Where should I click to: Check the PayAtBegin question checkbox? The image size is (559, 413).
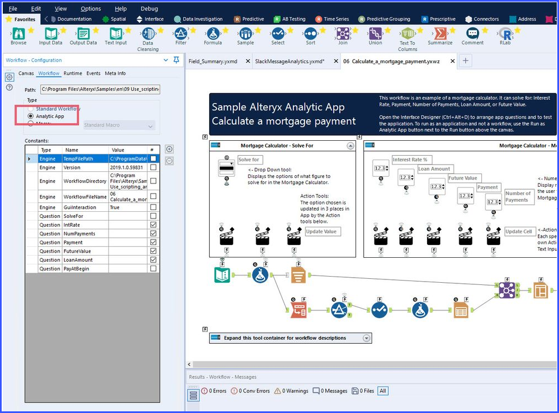[153, 269]
